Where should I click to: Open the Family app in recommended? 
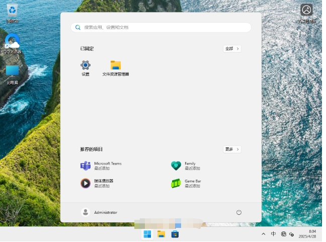point(176,166)
